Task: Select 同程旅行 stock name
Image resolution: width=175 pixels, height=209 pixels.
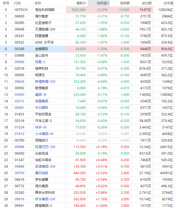Action: (42, 140)
